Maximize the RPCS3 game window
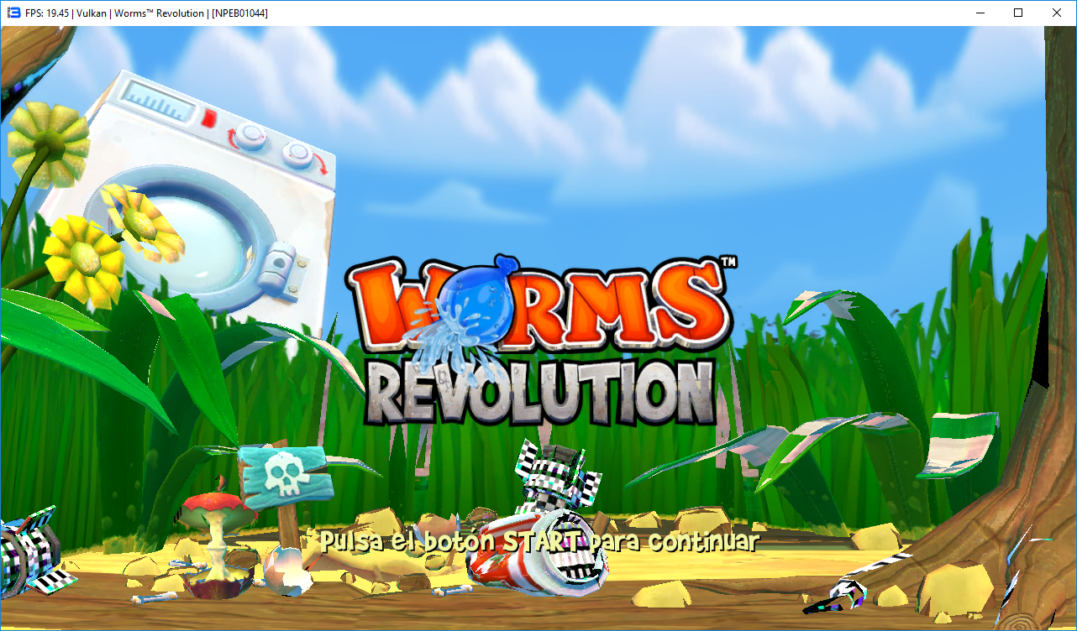 click(x=1018, y=13)
